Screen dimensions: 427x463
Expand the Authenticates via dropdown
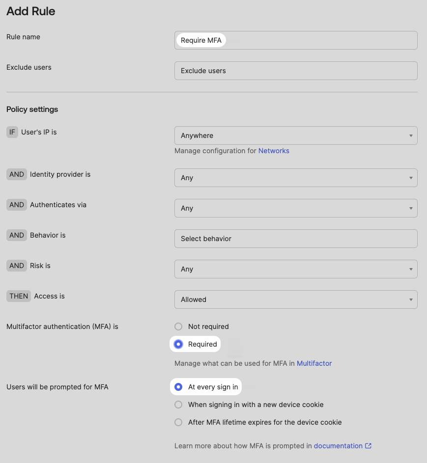click(296, 208)
